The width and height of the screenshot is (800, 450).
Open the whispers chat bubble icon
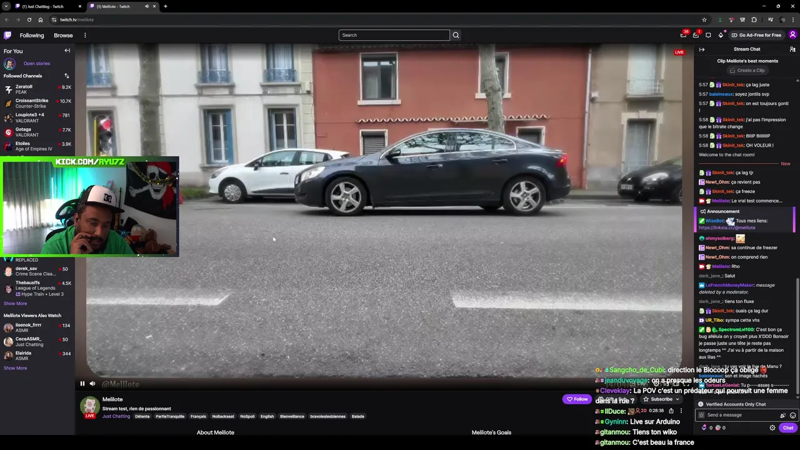pyautogui.click(x=708, y=35)
